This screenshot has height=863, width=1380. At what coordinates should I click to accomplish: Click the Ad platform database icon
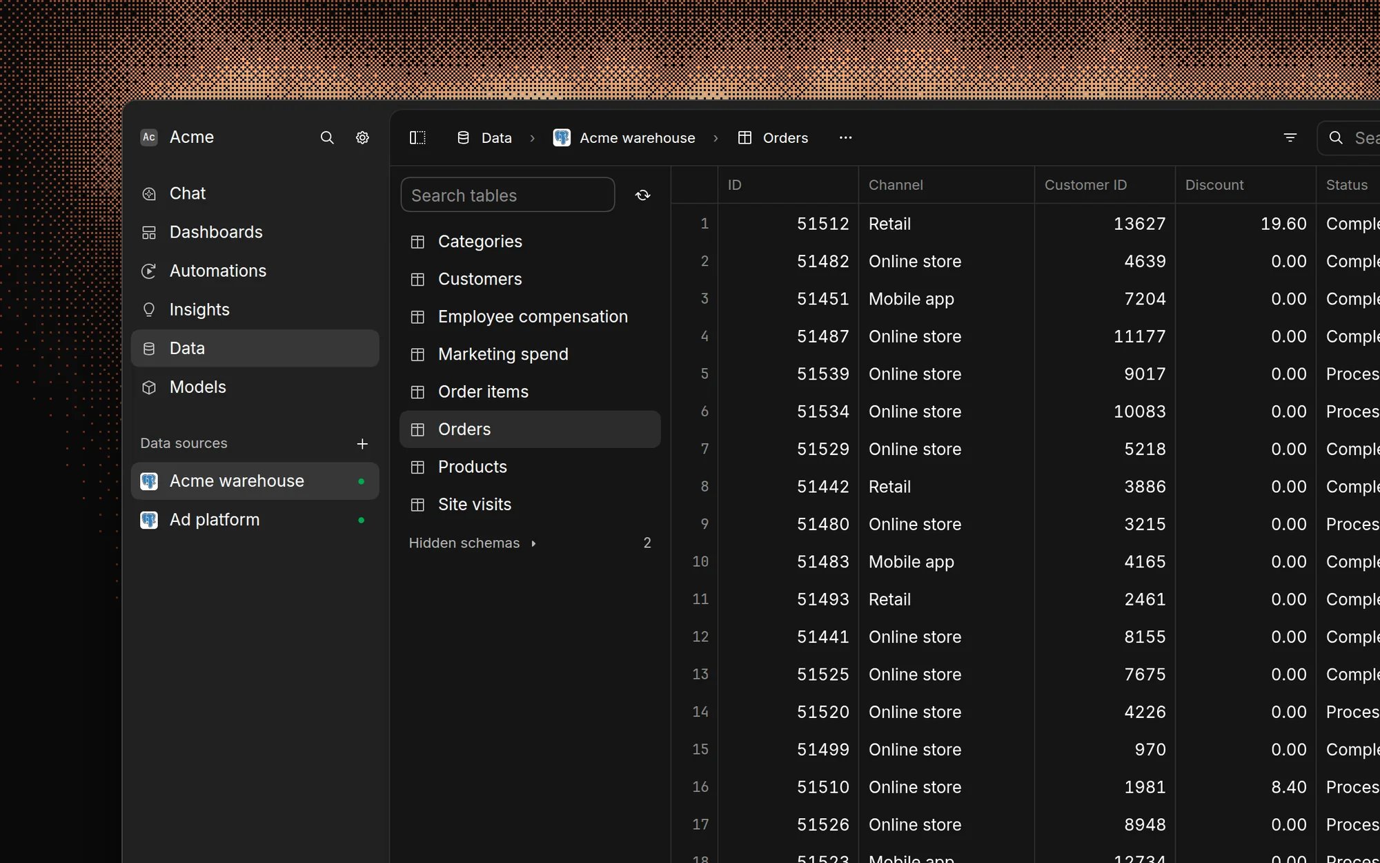[149, 520]
